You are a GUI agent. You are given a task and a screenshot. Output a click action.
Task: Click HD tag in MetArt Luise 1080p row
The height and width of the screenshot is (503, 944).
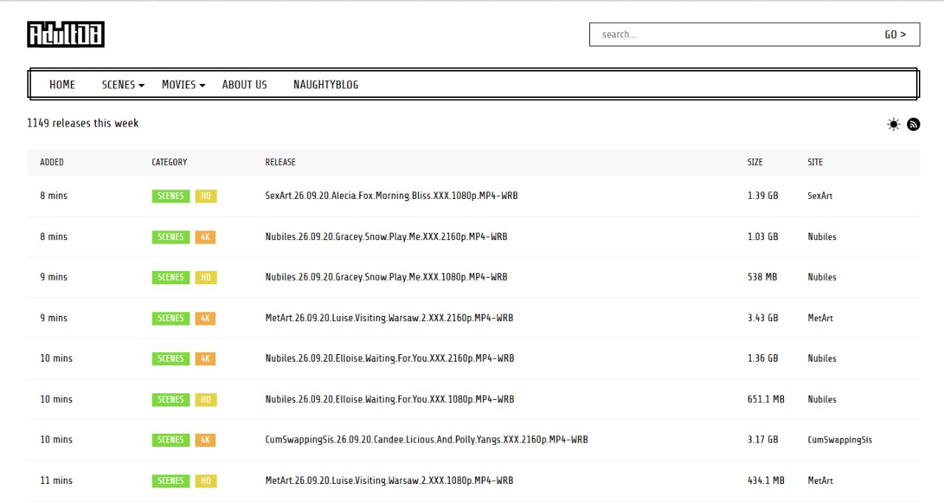click(x=206, y=481)
